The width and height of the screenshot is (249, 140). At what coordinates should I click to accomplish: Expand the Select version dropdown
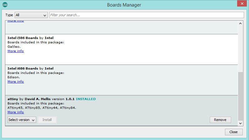[x=22, y=120]
